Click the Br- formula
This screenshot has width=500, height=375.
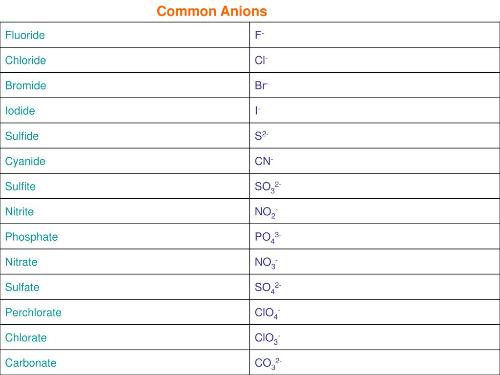pyautogui.click(x=262, y=85)
